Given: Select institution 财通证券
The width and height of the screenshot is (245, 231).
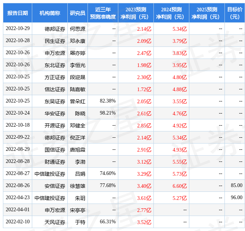Looking at the screenshot, I should (55, 162).
